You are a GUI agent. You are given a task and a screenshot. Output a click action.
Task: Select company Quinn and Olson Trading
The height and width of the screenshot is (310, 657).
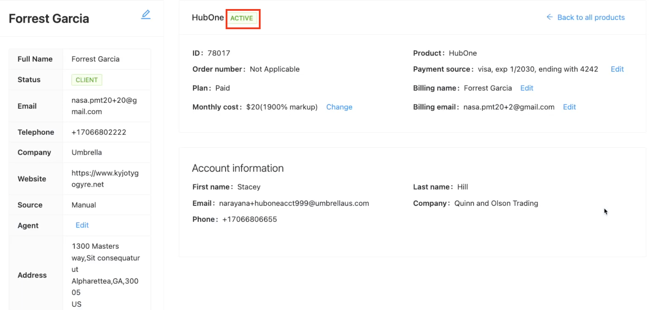click(x=496, y=203)
